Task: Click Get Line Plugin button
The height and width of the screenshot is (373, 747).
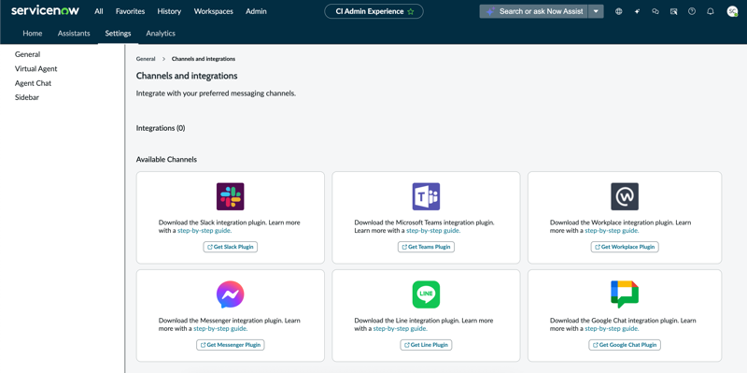Action: (x=427, y=345)
